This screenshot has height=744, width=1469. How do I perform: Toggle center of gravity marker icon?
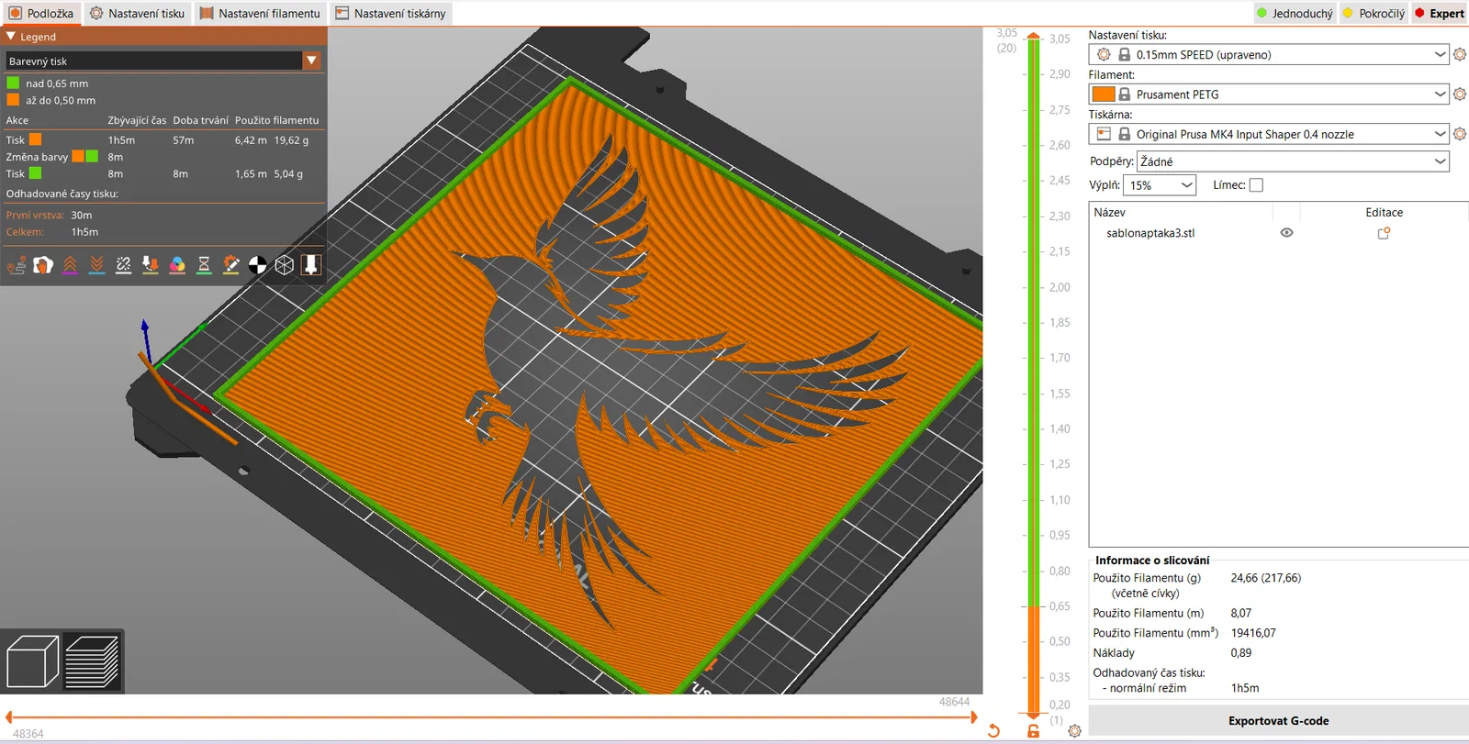[x=258, y=265]
